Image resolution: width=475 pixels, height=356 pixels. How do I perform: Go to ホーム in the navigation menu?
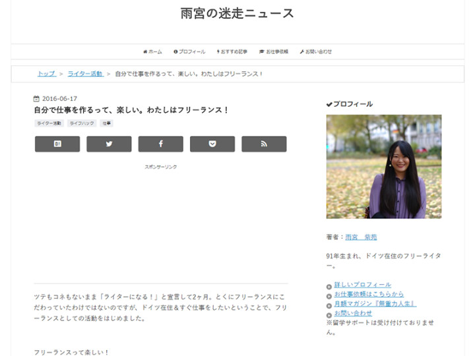coord(152,52)
